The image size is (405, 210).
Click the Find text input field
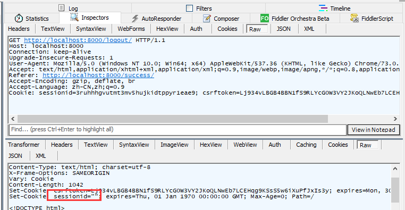pyautogui.click(x=178, y=130)
